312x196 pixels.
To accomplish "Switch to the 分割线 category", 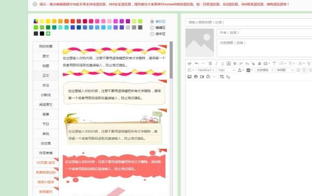I will 46,95.
